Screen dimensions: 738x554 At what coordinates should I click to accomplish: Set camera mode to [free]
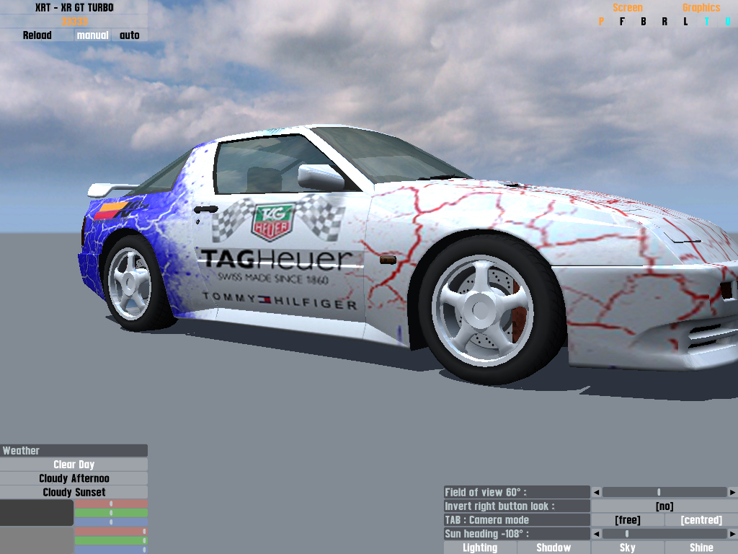pos(628,520)
